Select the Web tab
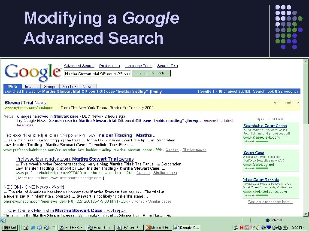This screenshot has width=309, height=232. [x=12, y=86]
